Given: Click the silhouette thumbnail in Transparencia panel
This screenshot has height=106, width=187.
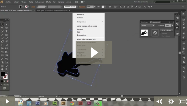Looking at the screenshot, I should click(x=144, y=33).
